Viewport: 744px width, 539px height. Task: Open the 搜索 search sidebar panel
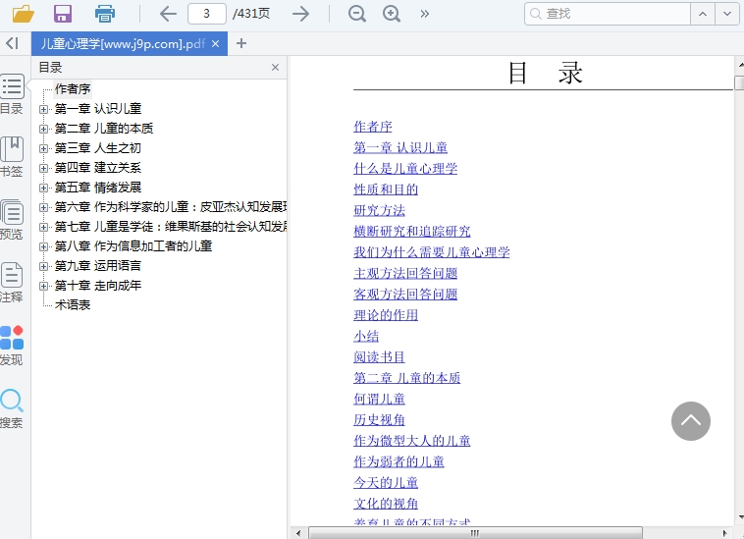click(x=12, y=408)
